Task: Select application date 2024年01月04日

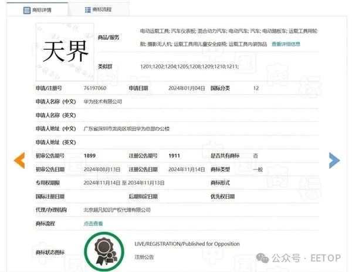Action: tap(187, 88)
